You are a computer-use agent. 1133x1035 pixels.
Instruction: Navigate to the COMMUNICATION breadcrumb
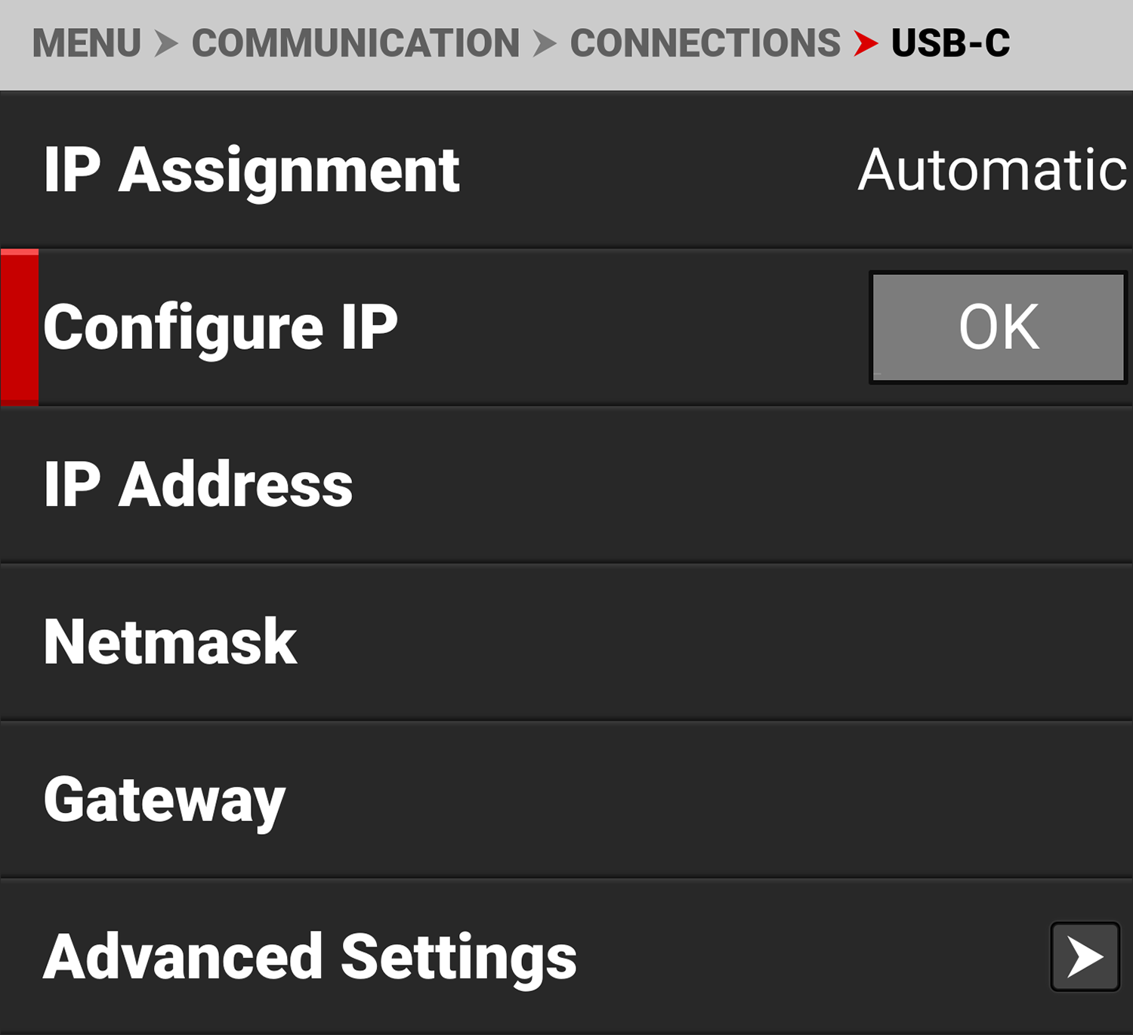pos(356,43)
